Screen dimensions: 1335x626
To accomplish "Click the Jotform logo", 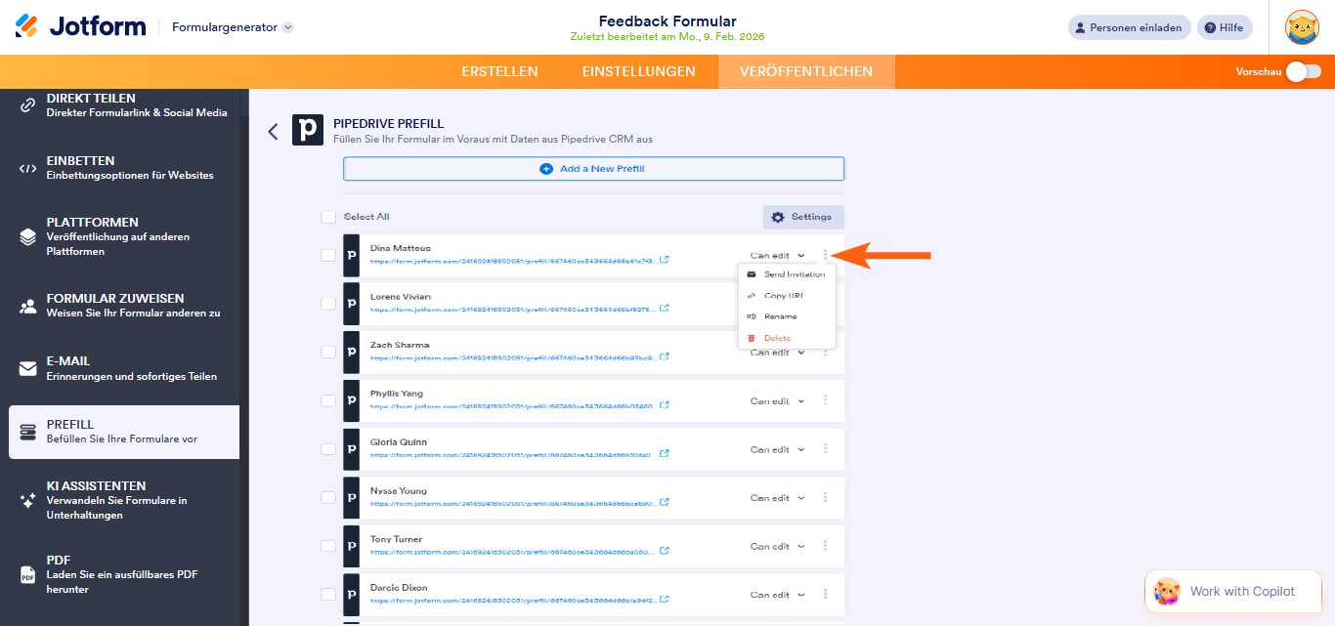I will [x=80, y=26].
